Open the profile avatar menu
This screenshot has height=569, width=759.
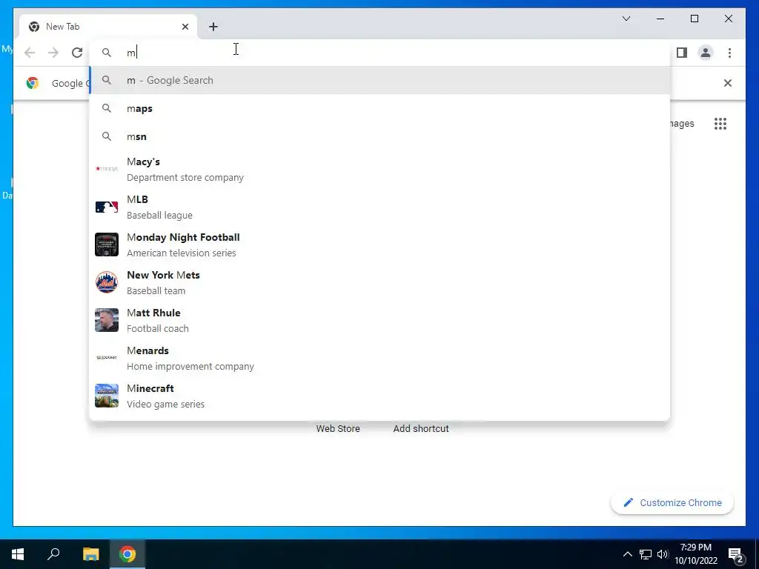click(x=706, y=53)
